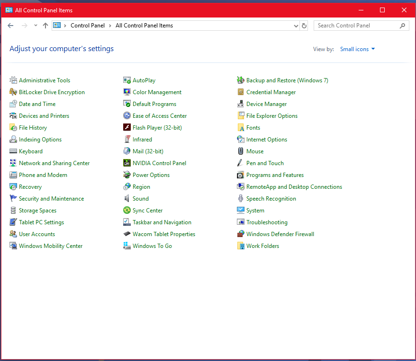The image size is (416, 361).
Task: Click the Mouse icon
Action: click(x=240, y=151)
